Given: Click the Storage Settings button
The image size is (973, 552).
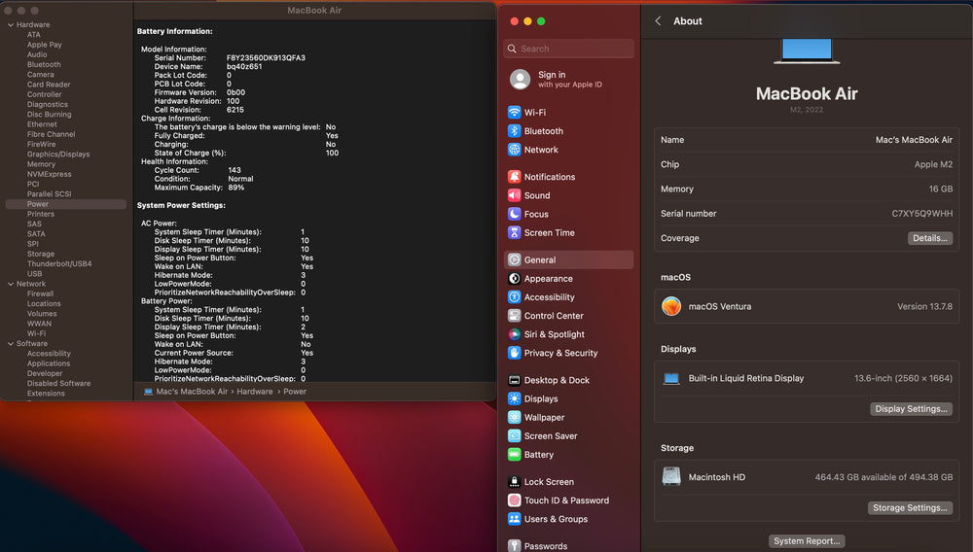Looking at the screenshot, I should pyautogui.click(x=909, y=508).
